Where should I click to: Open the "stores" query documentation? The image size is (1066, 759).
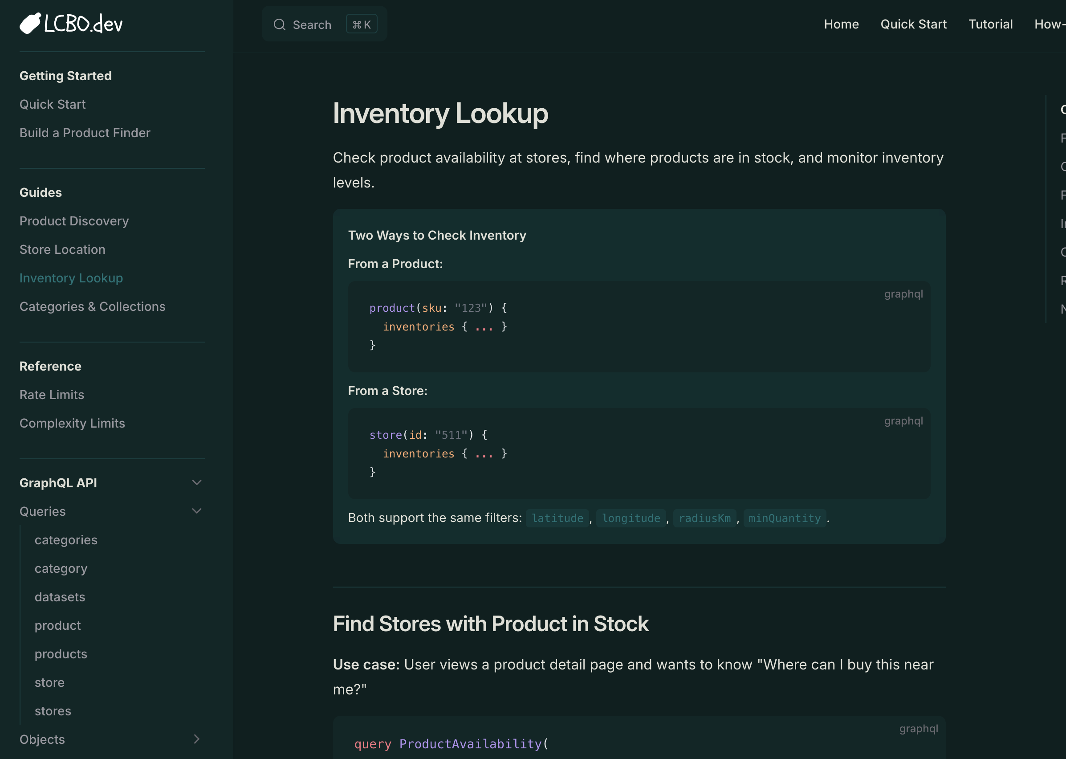pyautogui.click(x=53, y=711)
